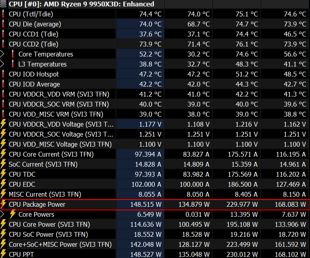This screenshot has height=258, width=310.
Task: Click the thermometer icon beside CPU IOD Average
Action: click(3, 84)
